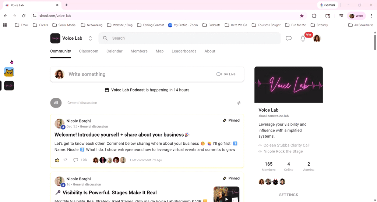Like the Welcome introduce yourself post
Image resolution: width=377 pixels, height=202 pixels.
pos(57,160)
